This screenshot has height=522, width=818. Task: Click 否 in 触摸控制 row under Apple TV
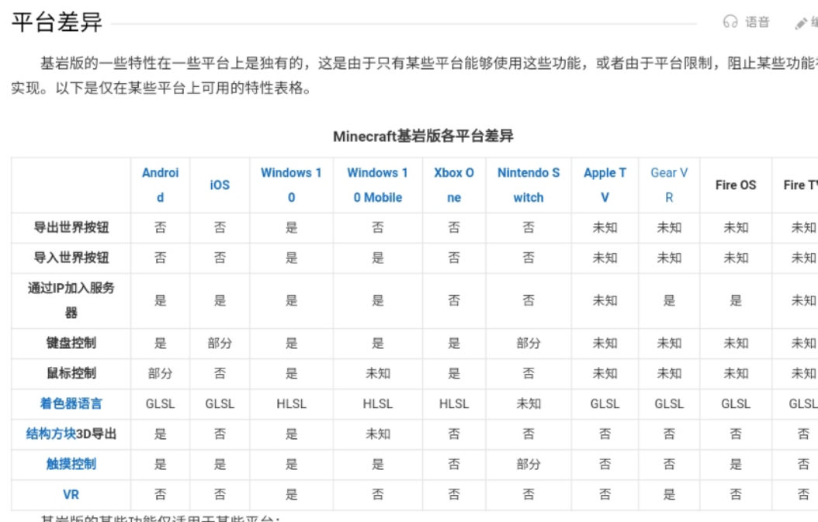[605, 464]
